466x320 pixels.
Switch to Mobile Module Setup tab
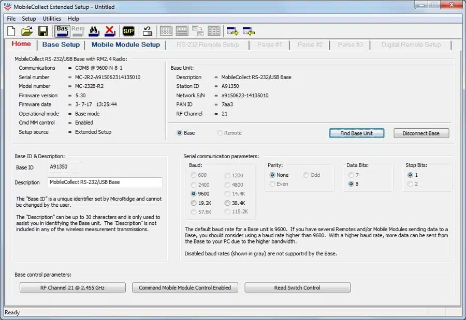point(126,45)
